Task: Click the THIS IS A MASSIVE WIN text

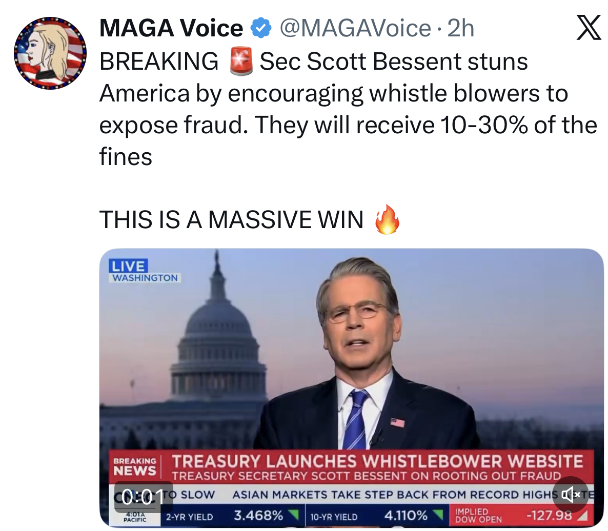Action: (x=231, y=219)
